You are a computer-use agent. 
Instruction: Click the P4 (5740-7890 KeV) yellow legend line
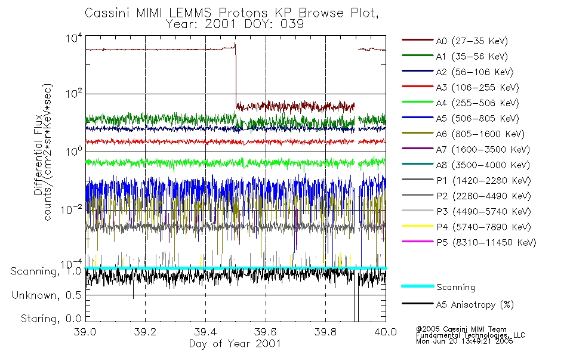(418, 226)
